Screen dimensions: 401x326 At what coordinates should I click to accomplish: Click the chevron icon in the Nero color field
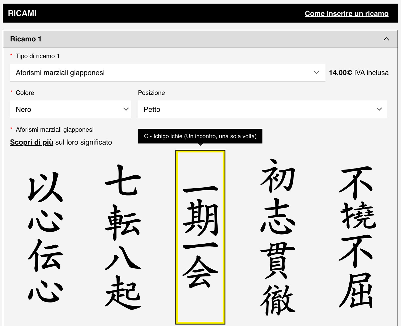(126, 109)
